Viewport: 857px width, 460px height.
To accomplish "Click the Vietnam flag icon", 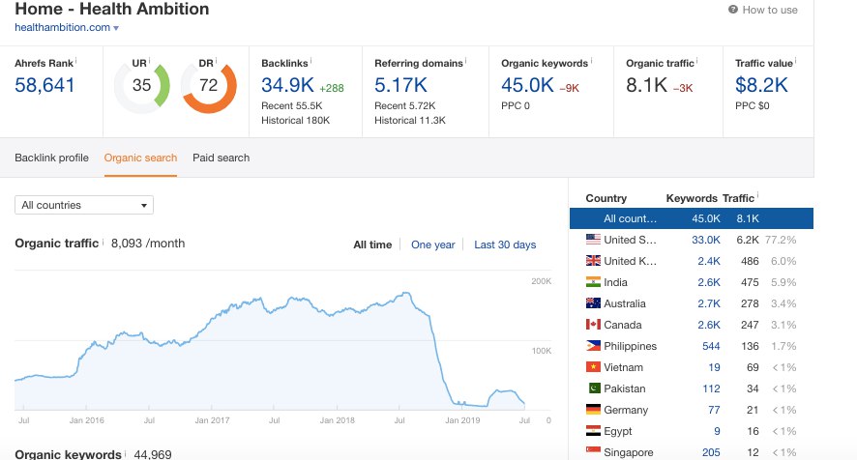I will point(593,367).
